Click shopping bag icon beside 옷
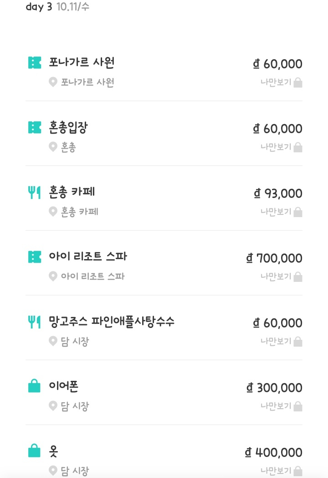This screenshot has width=328, height=478. (35, 452)
